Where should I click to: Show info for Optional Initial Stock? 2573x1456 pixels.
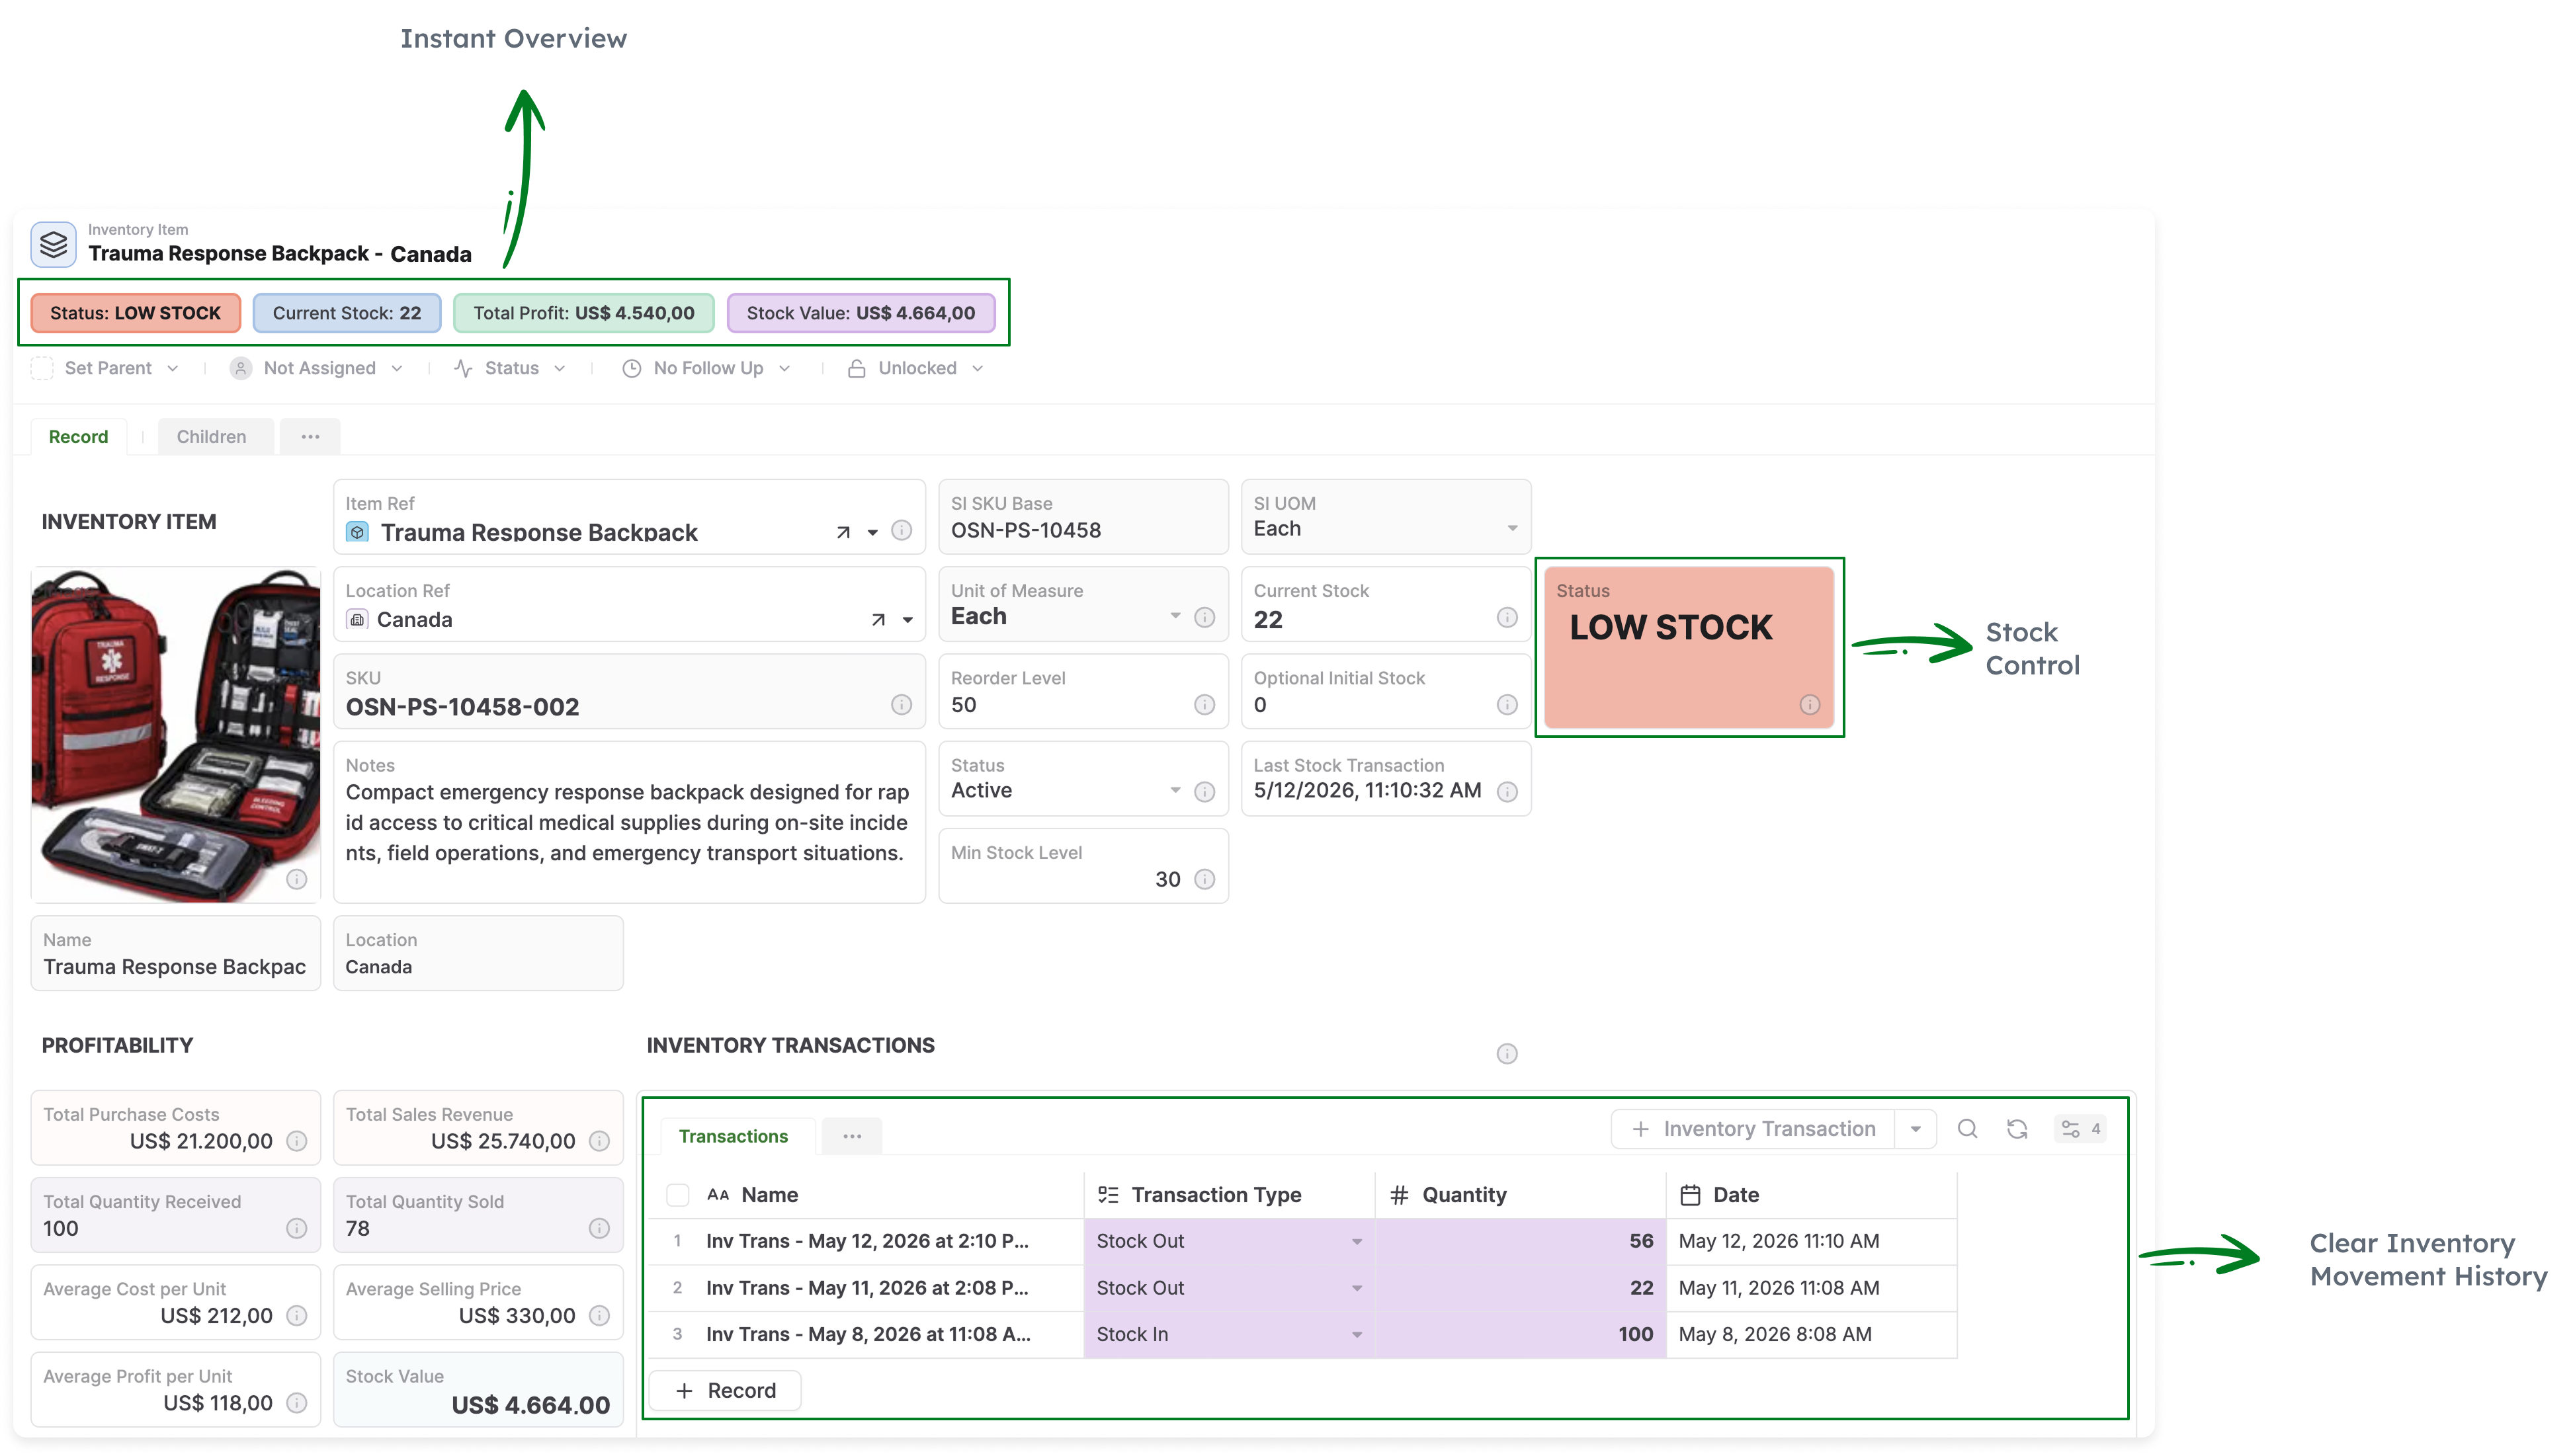tap(1507, 705)
